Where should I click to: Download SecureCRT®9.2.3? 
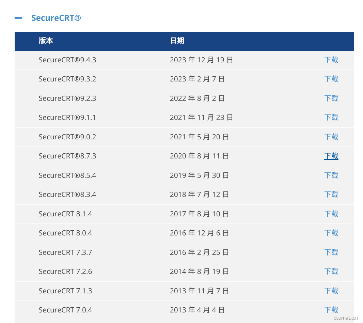[x=331, y=98]
